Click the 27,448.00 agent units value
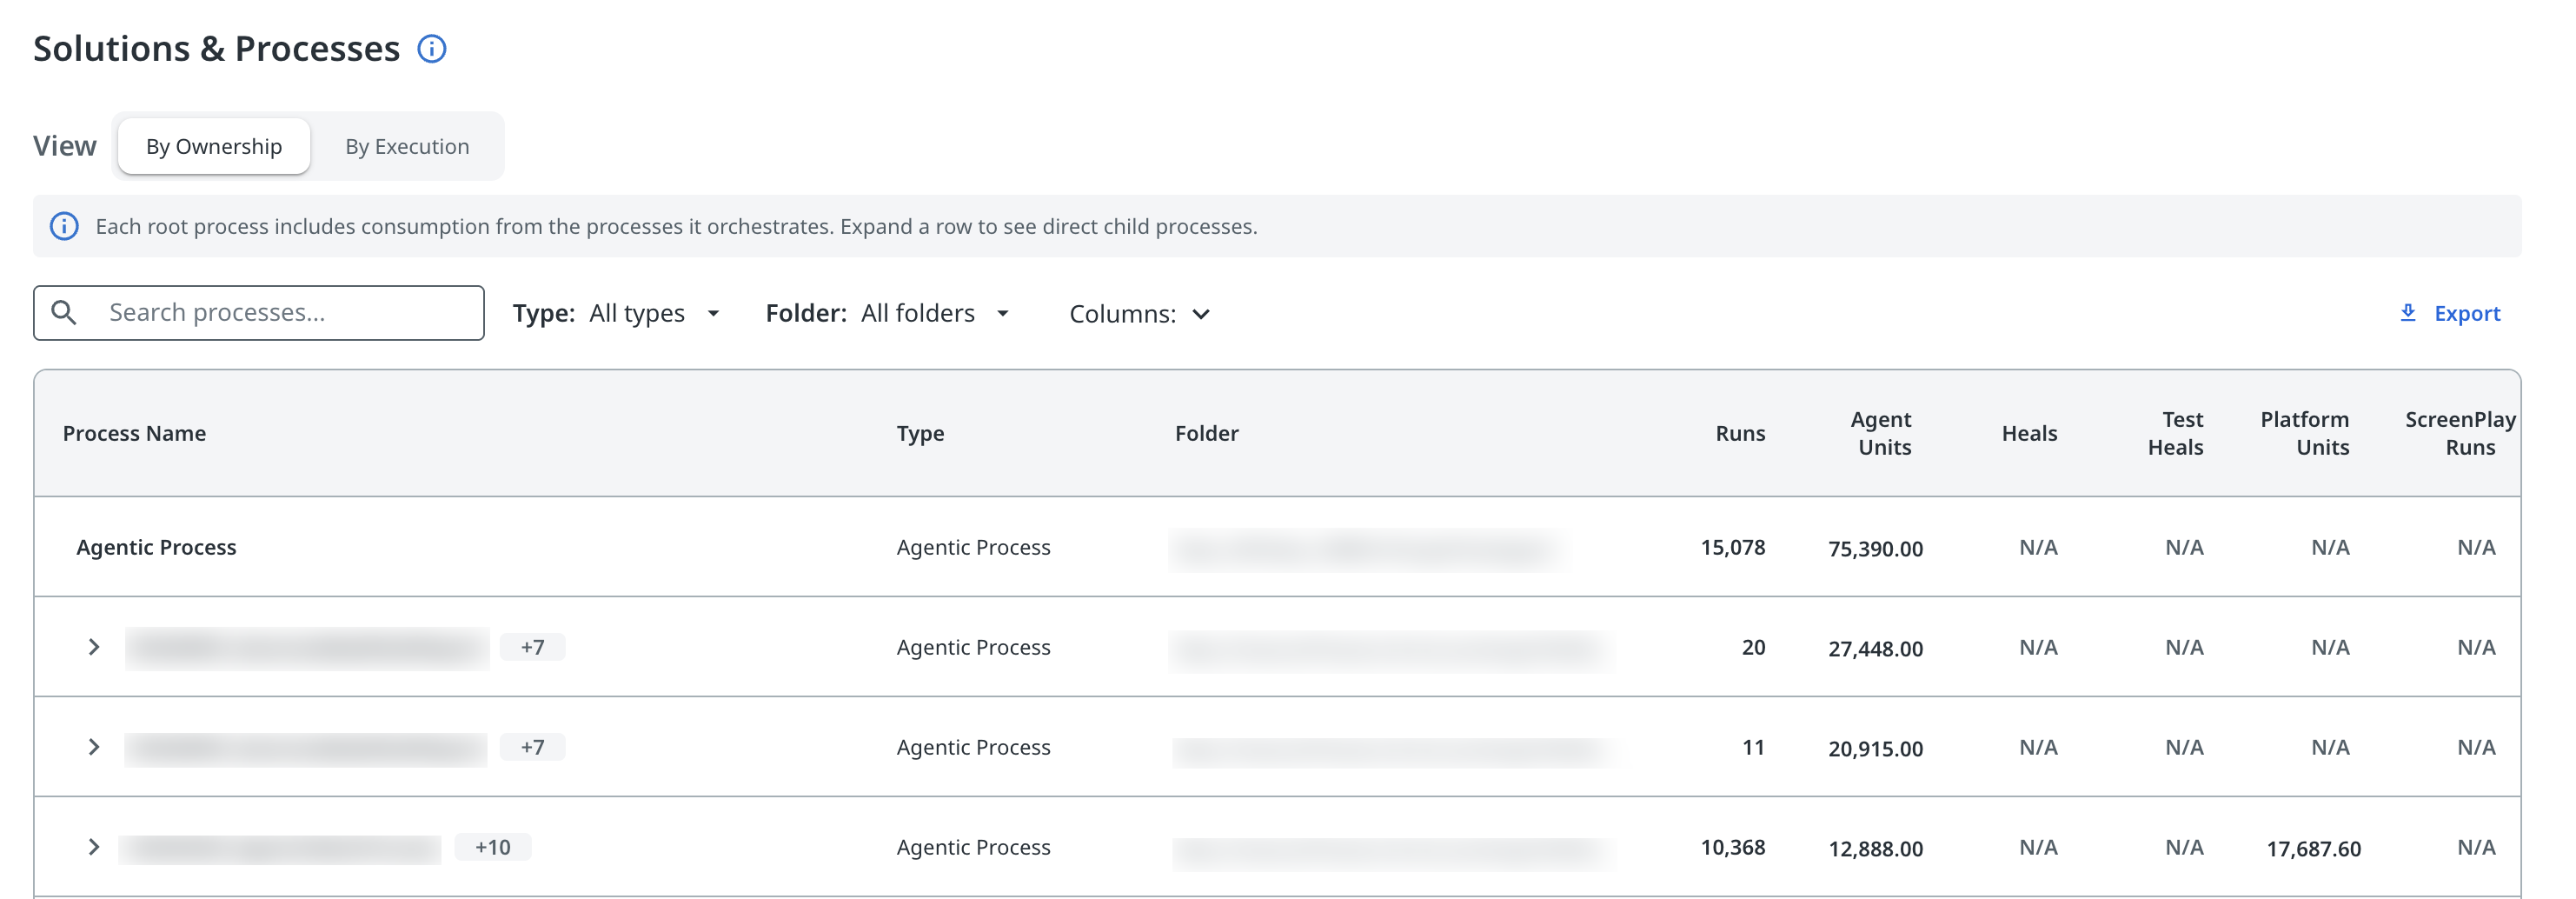Image resolution: width=2576 pixels, height=899 pixels. pos(1876,649)
